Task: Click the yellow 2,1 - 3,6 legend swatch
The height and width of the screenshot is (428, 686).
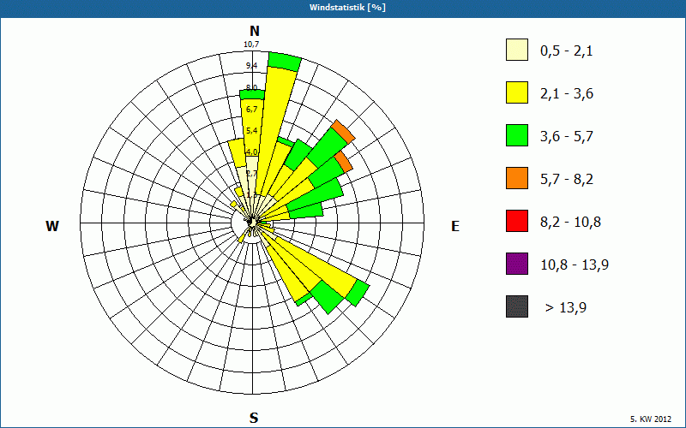Action: [517, 92]
